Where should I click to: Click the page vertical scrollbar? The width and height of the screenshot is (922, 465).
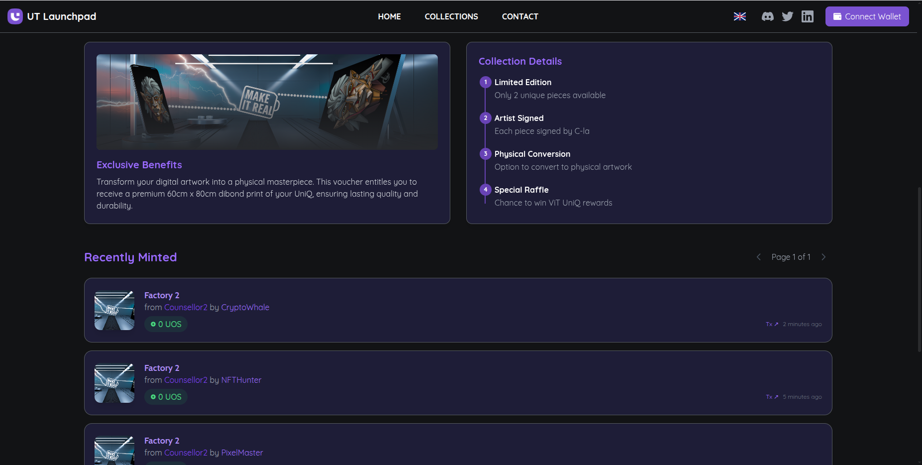pyautogui.click(x=919, y=269)
